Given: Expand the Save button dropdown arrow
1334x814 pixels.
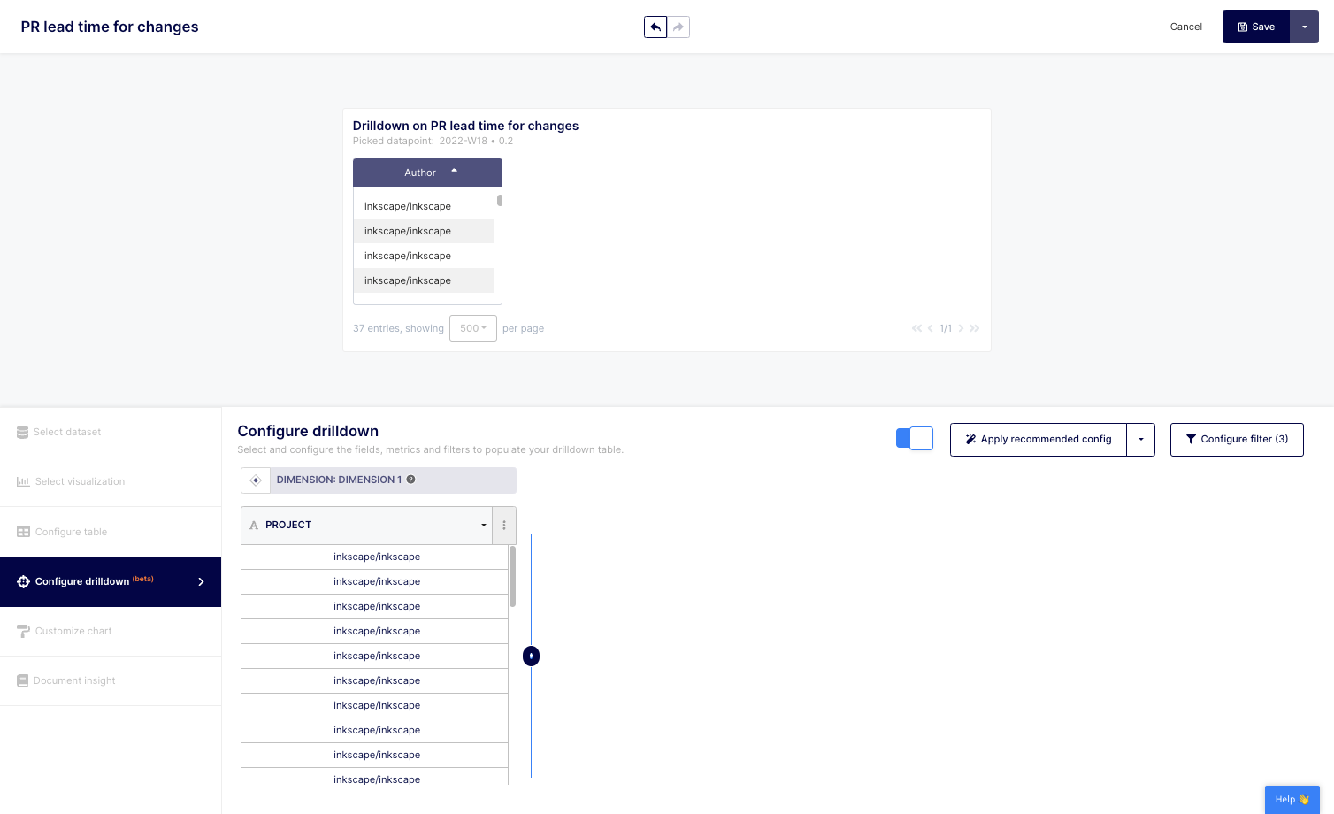Looking at the screenshot, I should 1304,27.
